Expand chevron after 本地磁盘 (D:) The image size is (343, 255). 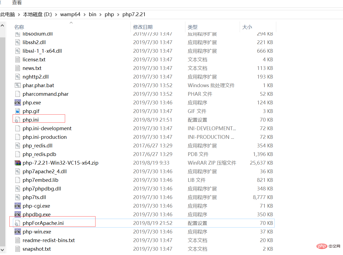(56, 15)
